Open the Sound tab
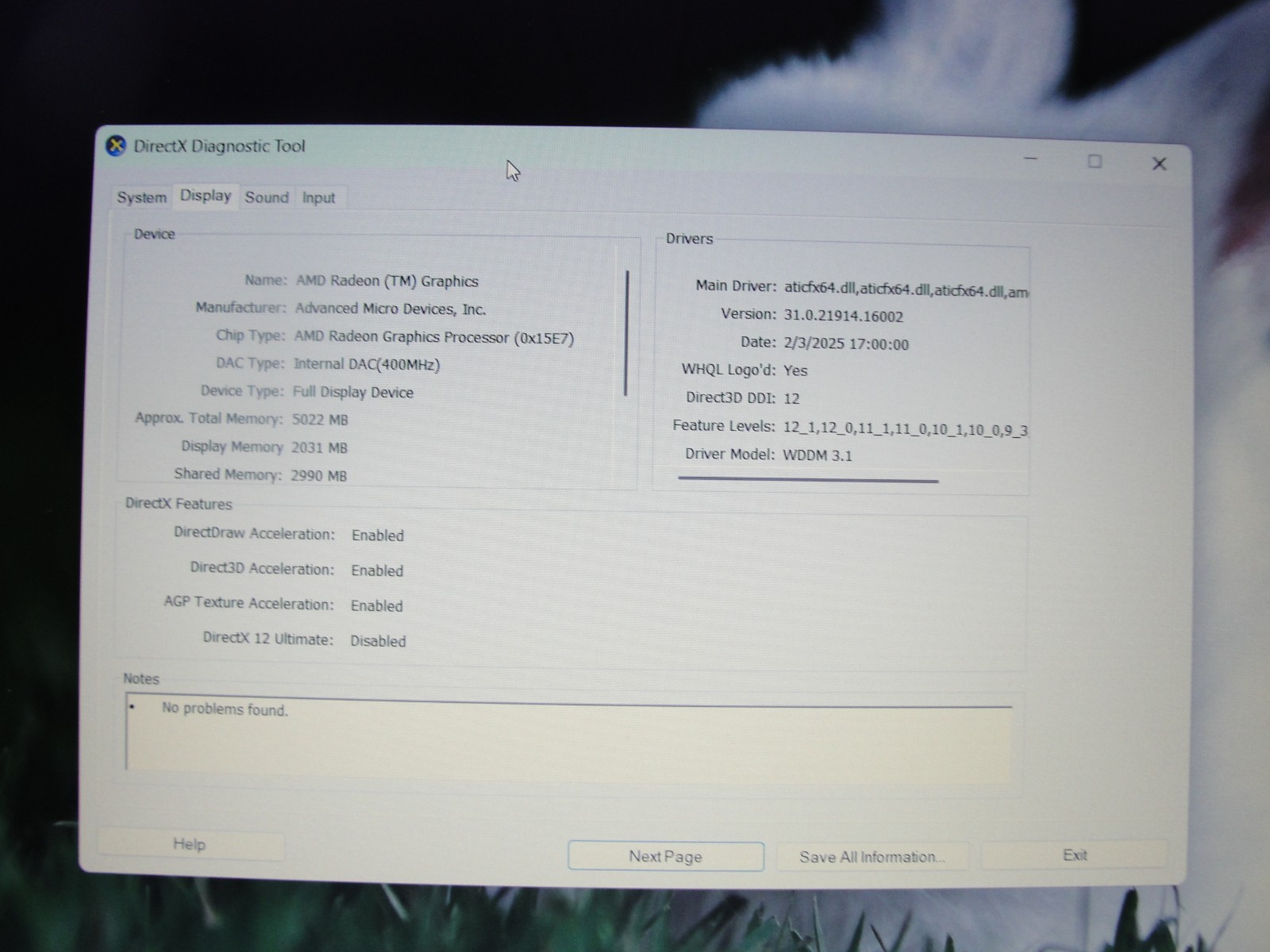 267,197
